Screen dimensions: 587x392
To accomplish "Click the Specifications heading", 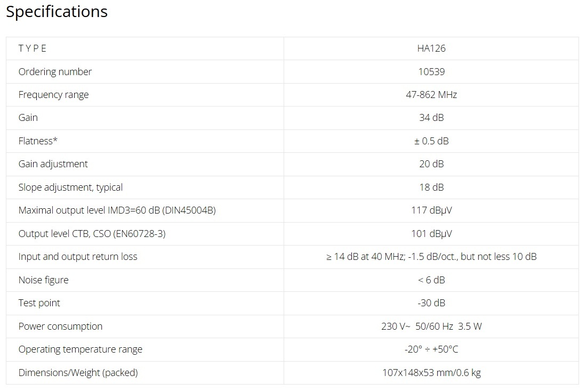I will pos(57,12).
